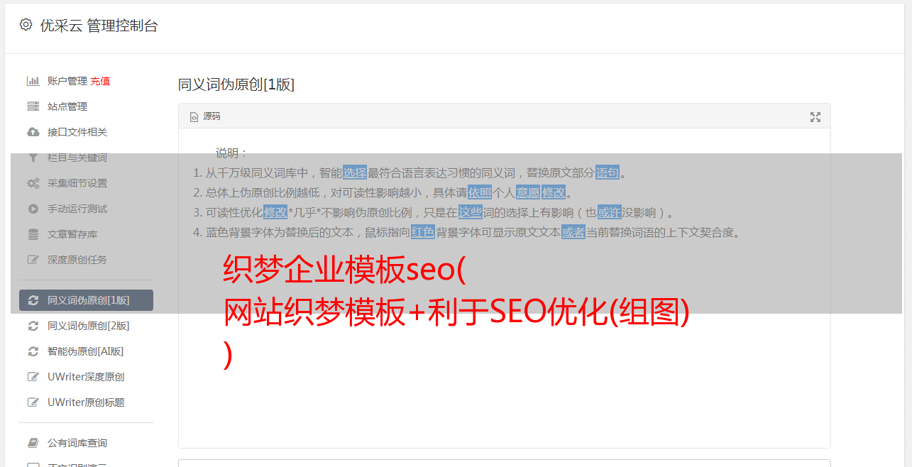This screenshot has height=467, width=912.
Task: Click the book icon for 公有词库查询
Action: click(33, 443)
